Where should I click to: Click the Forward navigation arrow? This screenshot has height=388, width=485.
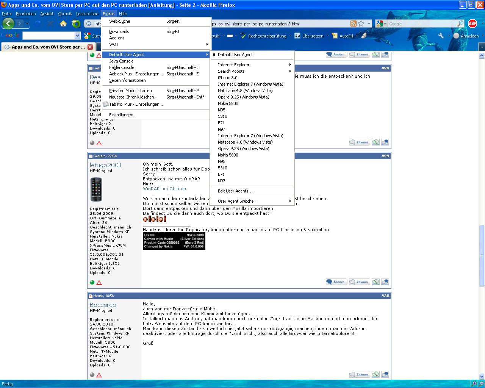[x=19, y=23]
